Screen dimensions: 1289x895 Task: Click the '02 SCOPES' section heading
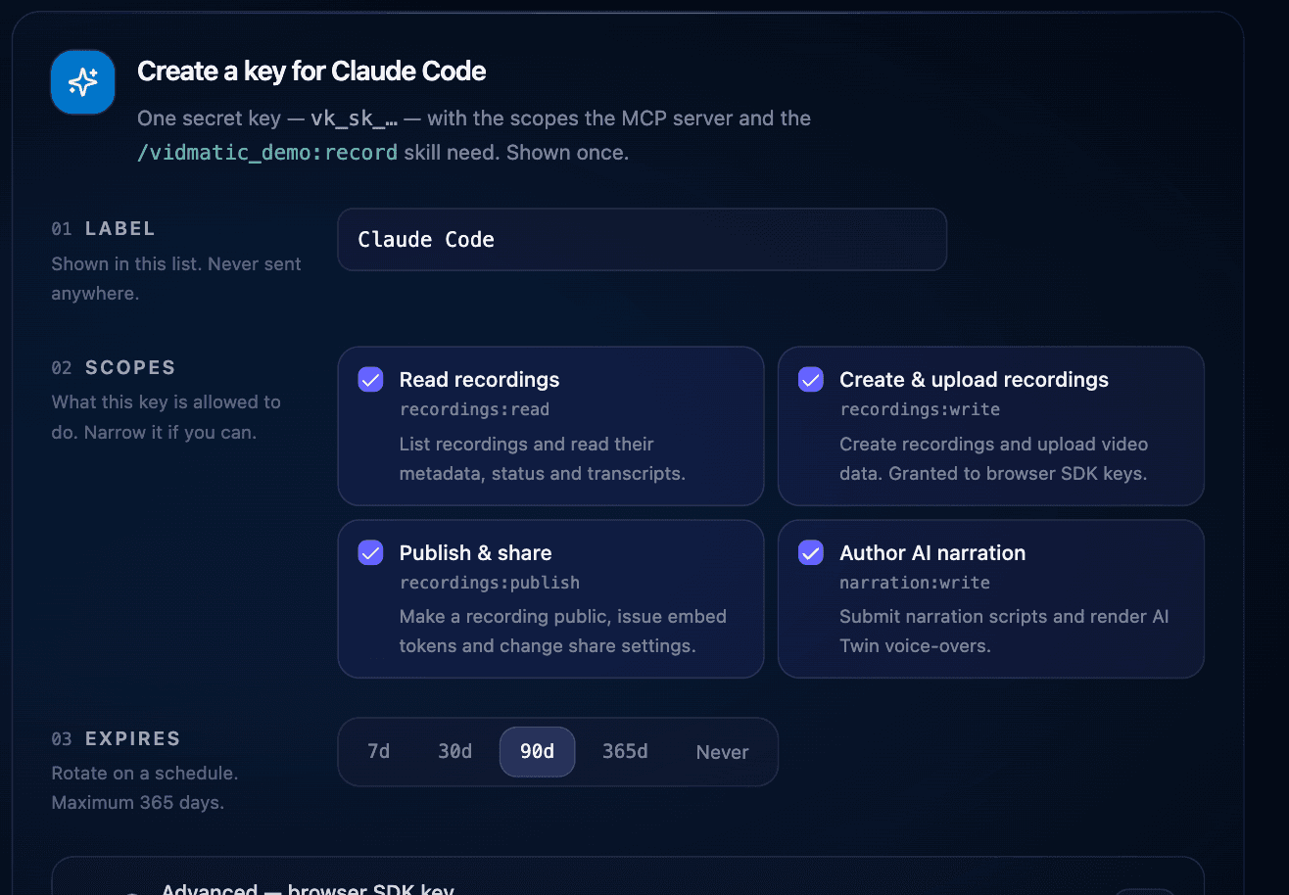point(114,368)
